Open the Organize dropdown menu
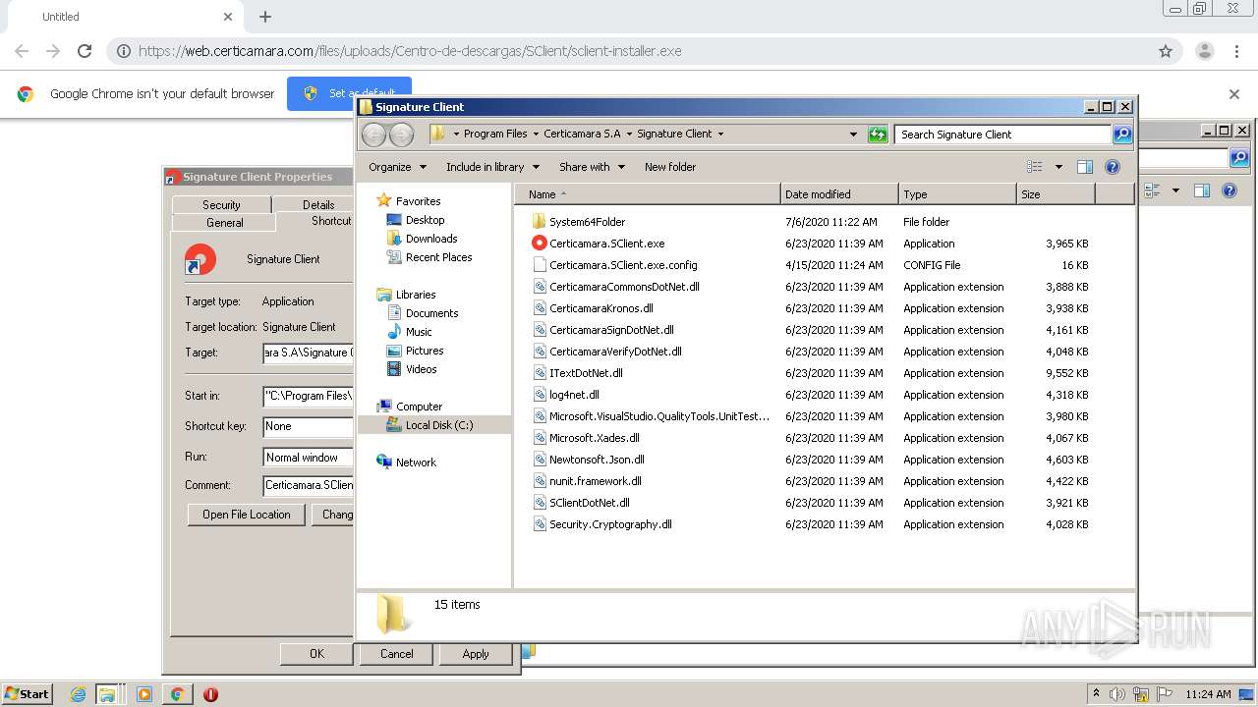Image resolution: width=1258 pixels, height=707 pixels. (x=398, y=167)
